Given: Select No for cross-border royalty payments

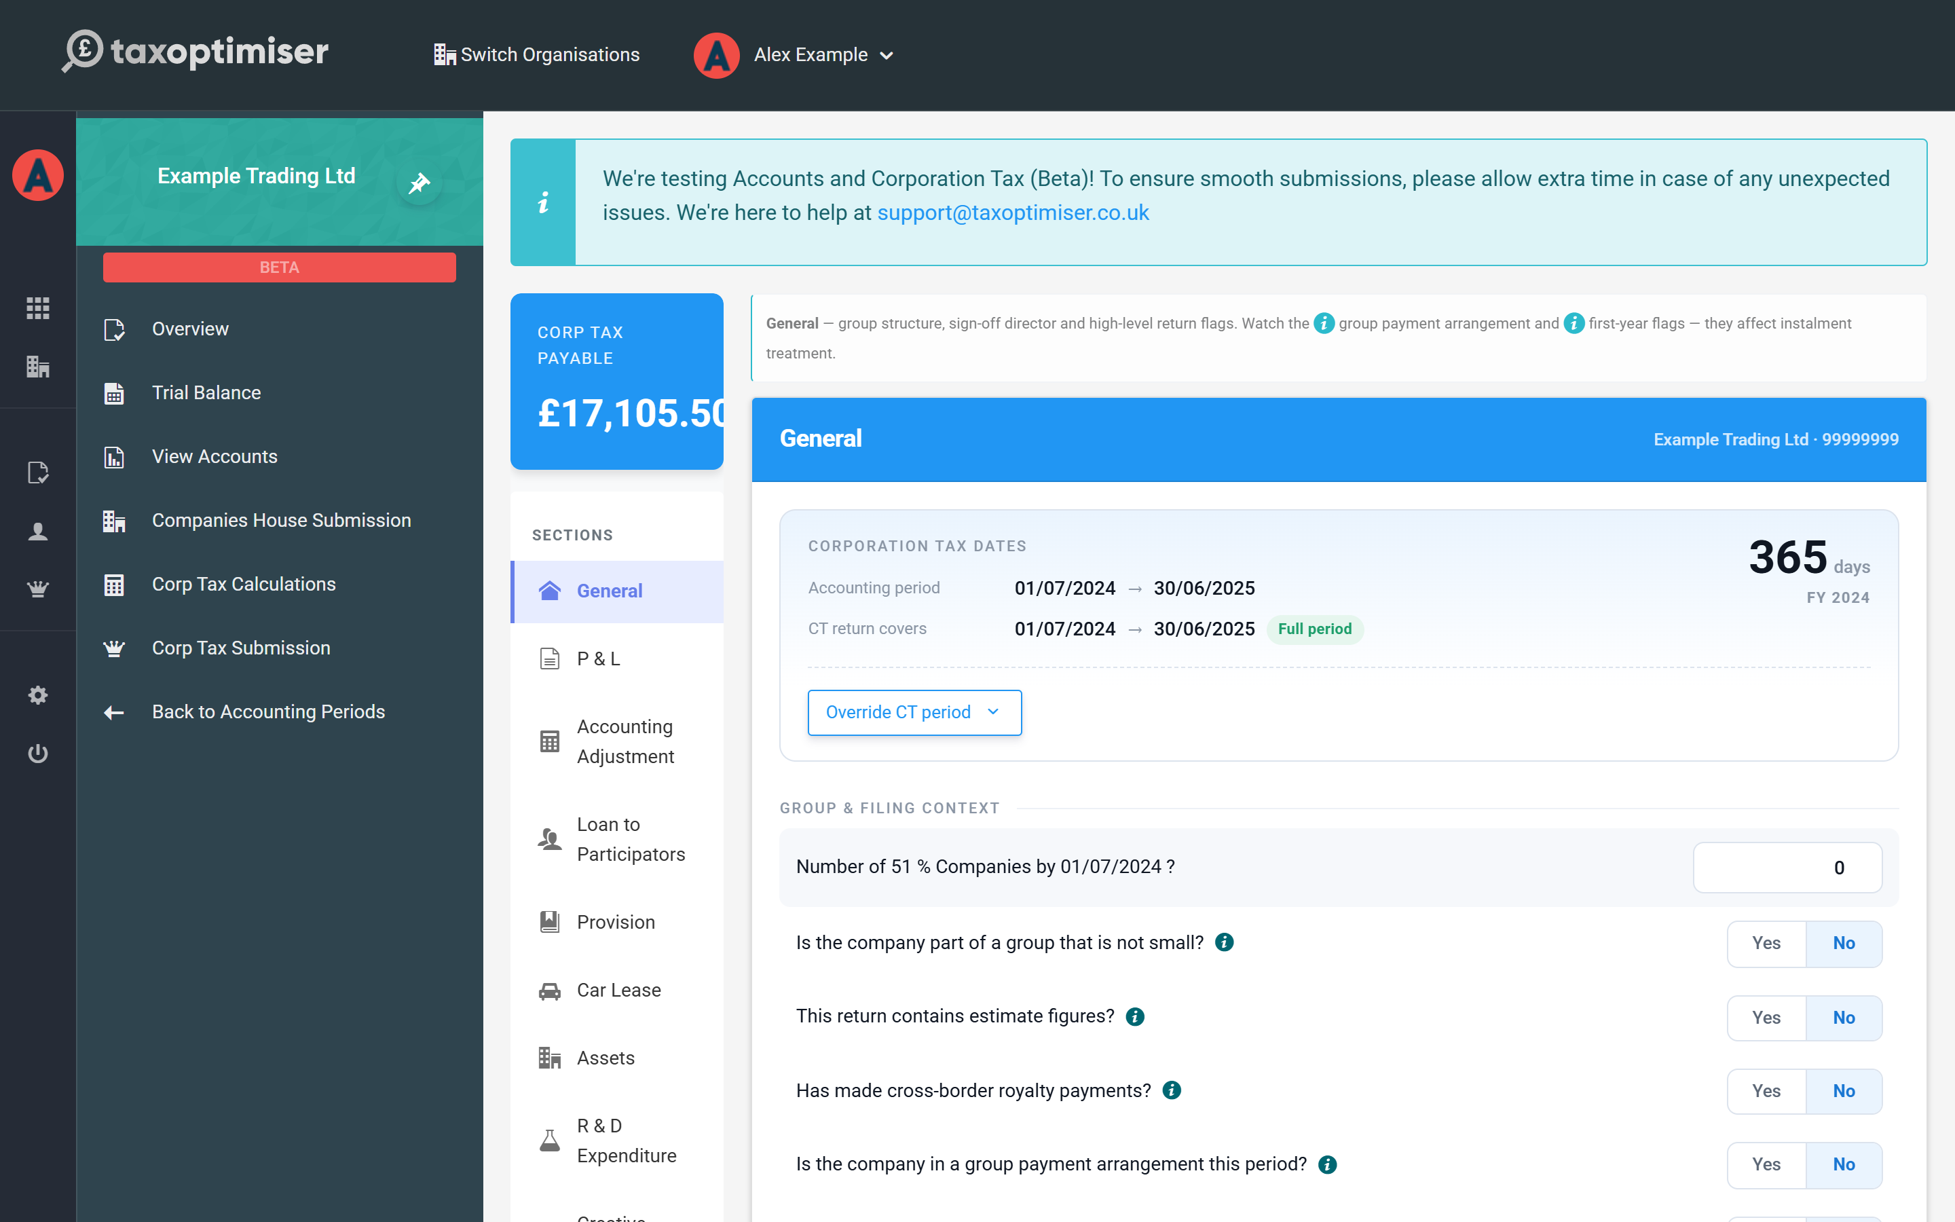Looking at the screenshot, I should (x=1844, y=1091).
